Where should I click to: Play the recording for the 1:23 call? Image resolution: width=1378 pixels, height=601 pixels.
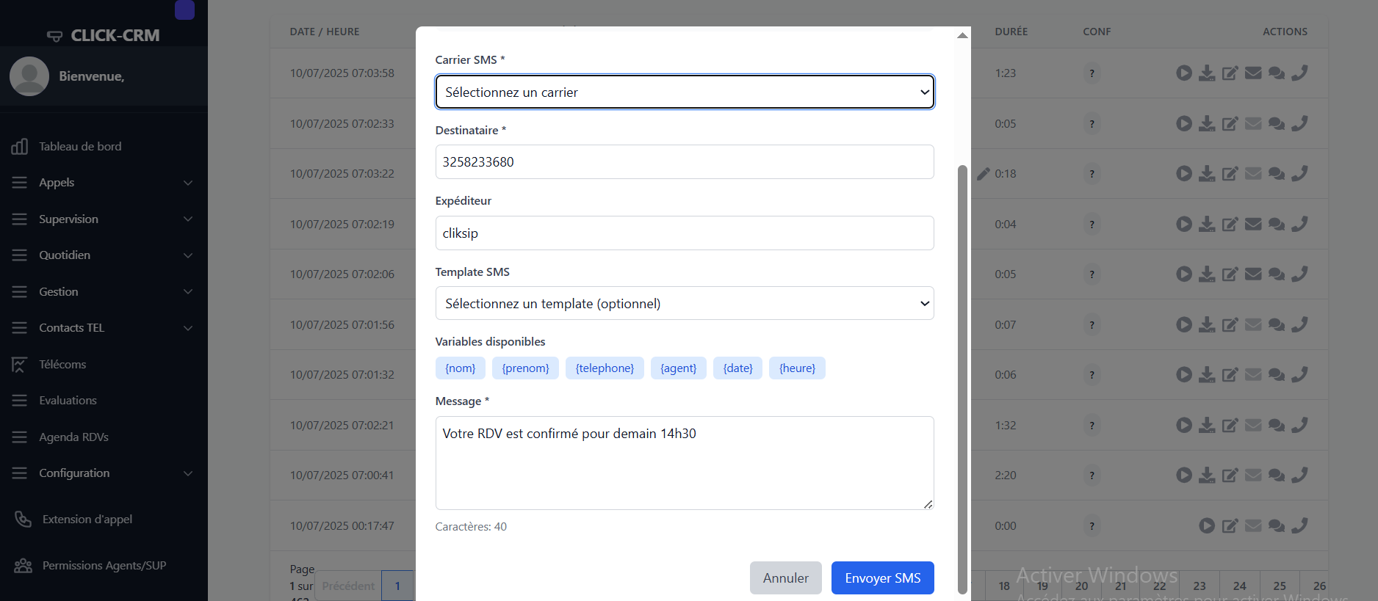click(x=1183, y=73)
